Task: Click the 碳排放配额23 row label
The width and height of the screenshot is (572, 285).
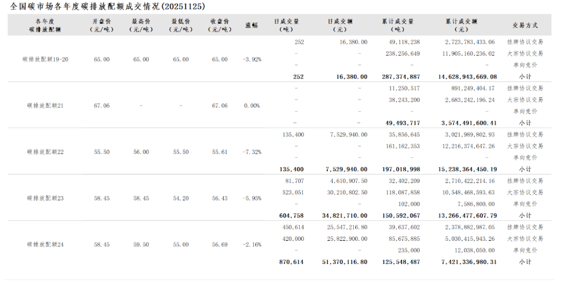Action: coord(45,198)
